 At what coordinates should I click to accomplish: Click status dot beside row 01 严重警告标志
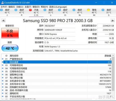pyautogui.click(x=3, y=59)
